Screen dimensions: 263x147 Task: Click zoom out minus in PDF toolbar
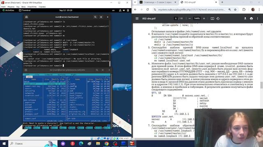189,18
